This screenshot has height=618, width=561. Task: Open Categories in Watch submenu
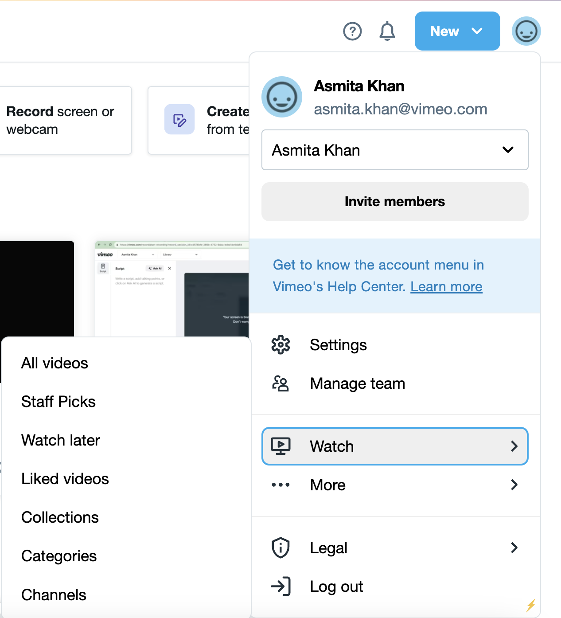[x=59, y=556]
